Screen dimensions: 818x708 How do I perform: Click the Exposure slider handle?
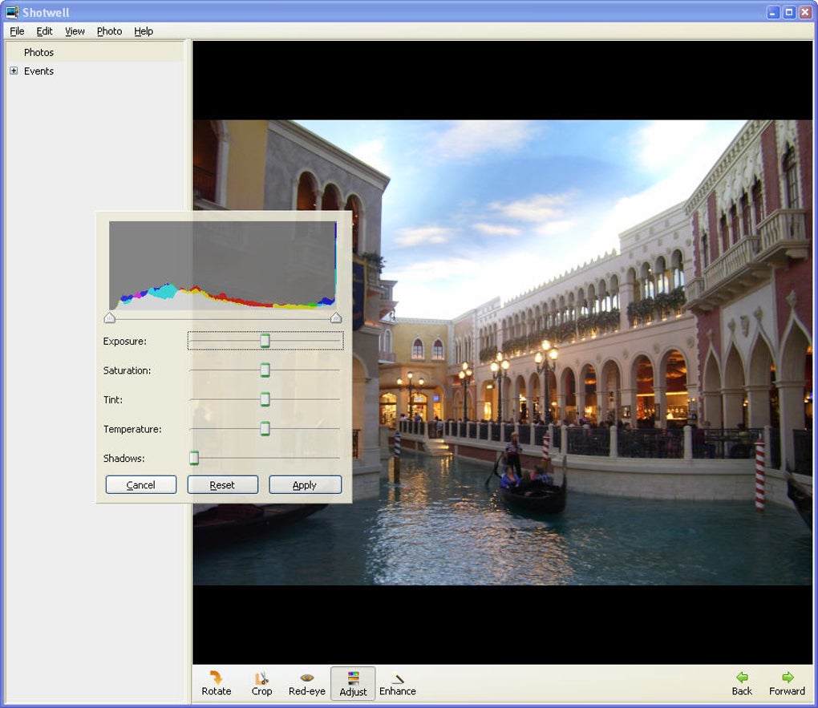coord(265,341)
